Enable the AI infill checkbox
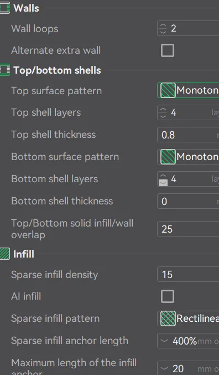Viewport: 219px width, 375px height. (x=168, y=296)
